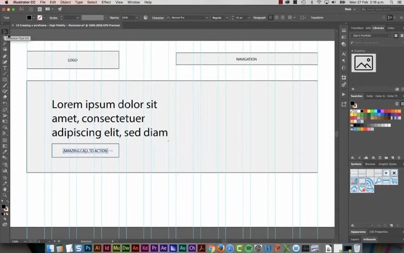Switch to the CSS Properties tab
Viewport: 404px width, 253px height.
[x=378, y=232]
